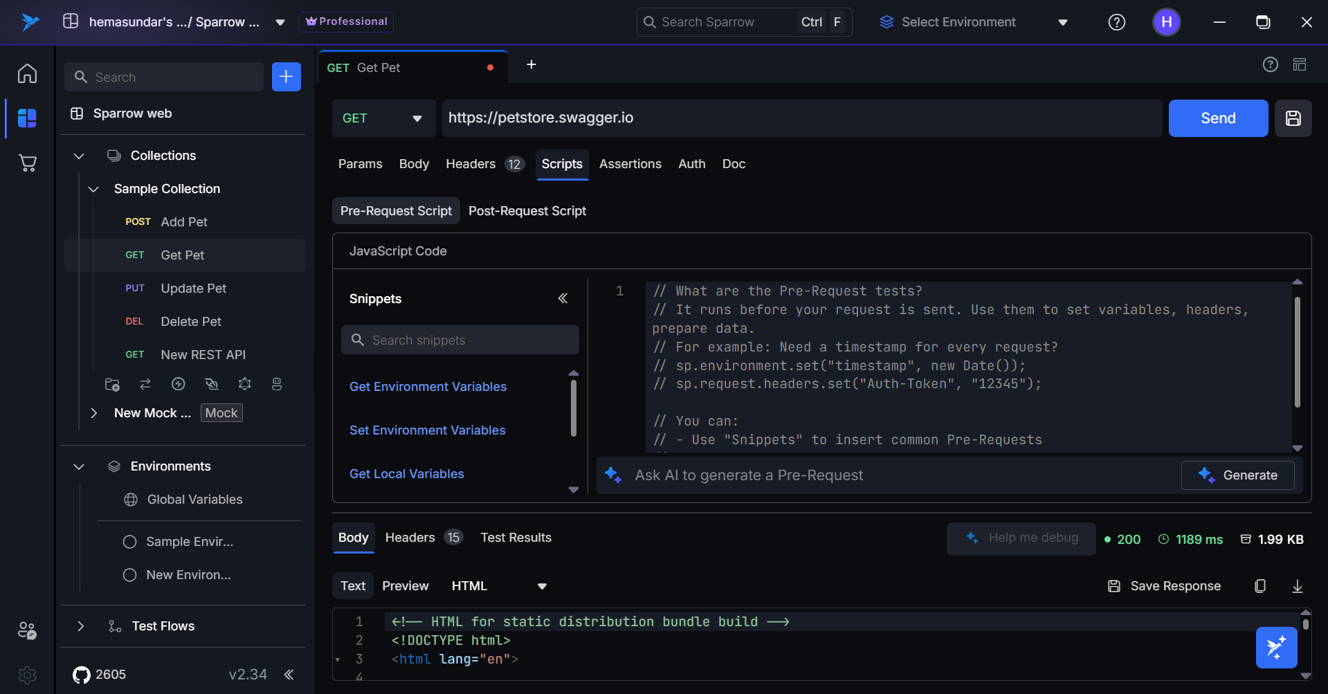The image size is (1328, 694).
Task: Click the GitHub stars icon
Action: tap(82, 675)
